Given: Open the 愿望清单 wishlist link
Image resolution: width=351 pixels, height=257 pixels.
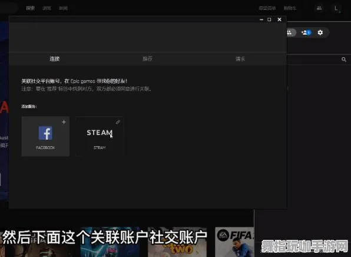Looking at the screenshot, I should coord(267,8).
